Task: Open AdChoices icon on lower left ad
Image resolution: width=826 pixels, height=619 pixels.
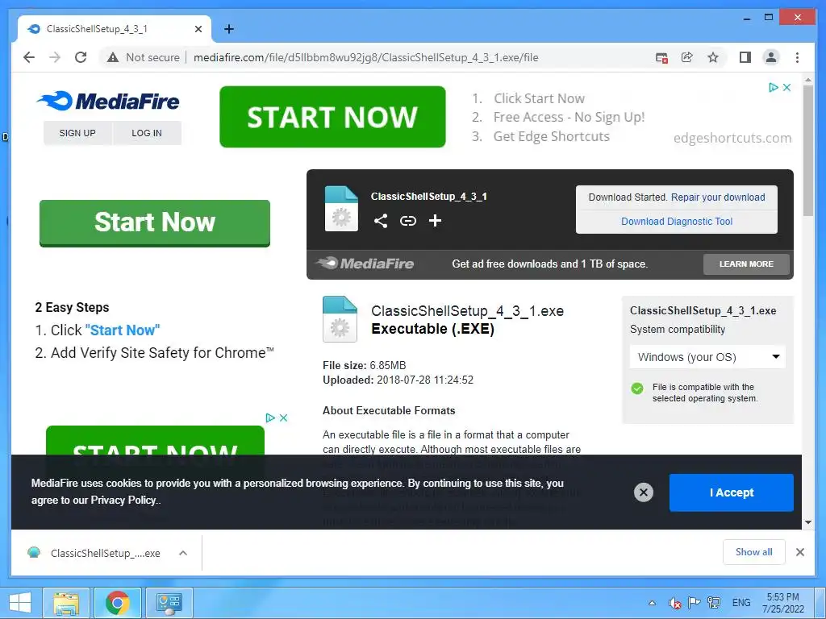Action: click(270, 418)
